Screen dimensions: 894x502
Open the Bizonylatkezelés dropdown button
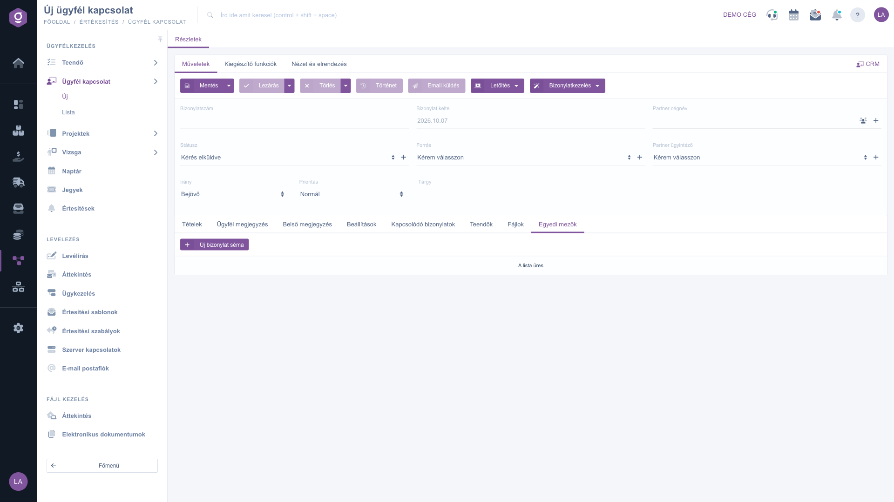567,86
